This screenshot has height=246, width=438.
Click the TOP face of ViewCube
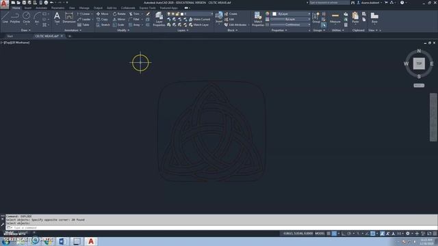(419, 64)
